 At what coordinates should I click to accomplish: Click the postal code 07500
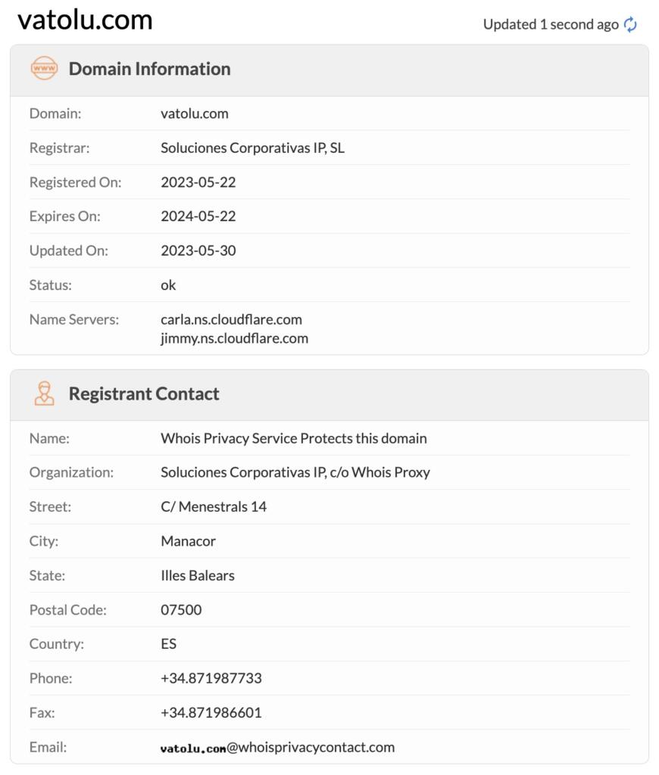point(181,609)
